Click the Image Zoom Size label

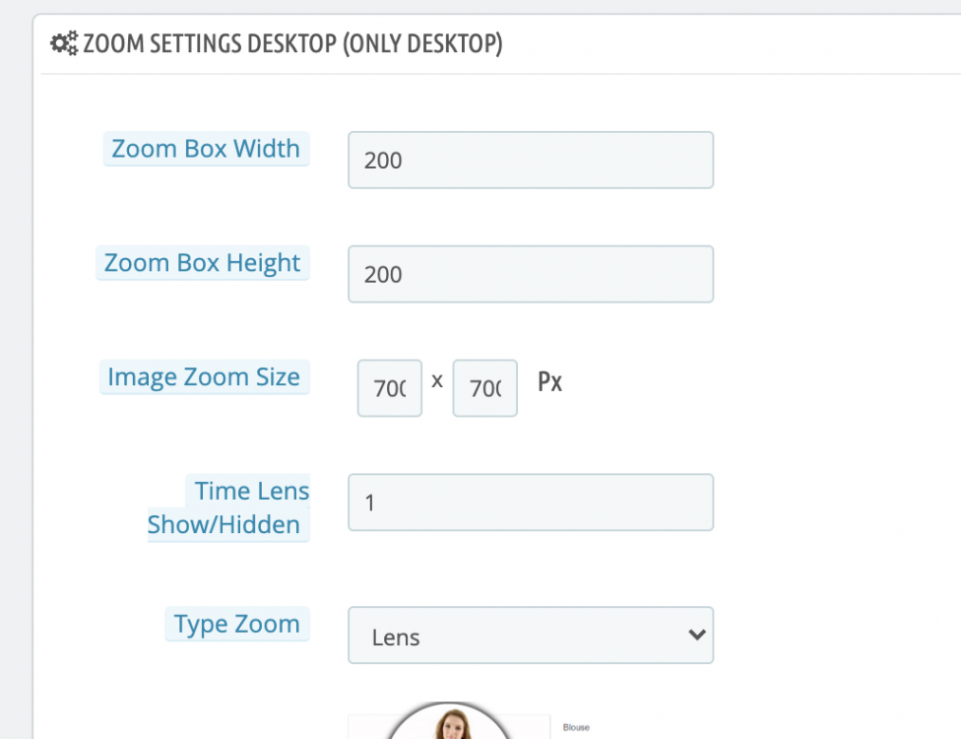tap(203, 375)
